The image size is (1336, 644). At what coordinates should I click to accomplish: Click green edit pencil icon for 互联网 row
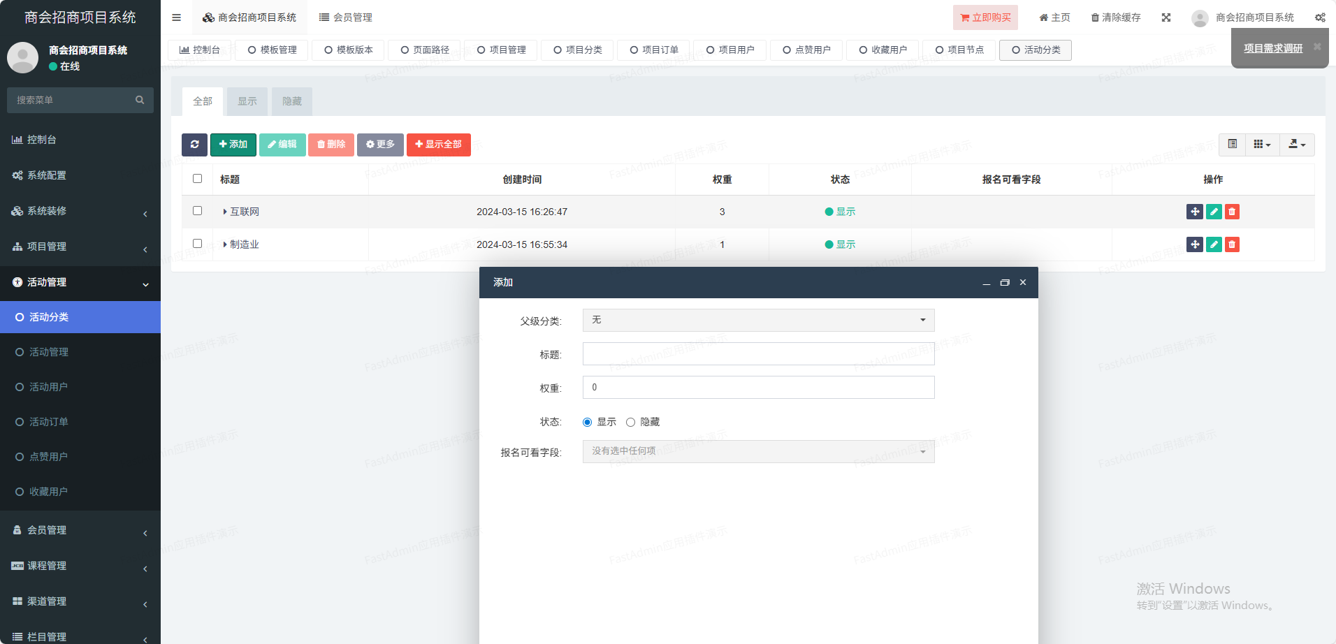point(1214,212)
